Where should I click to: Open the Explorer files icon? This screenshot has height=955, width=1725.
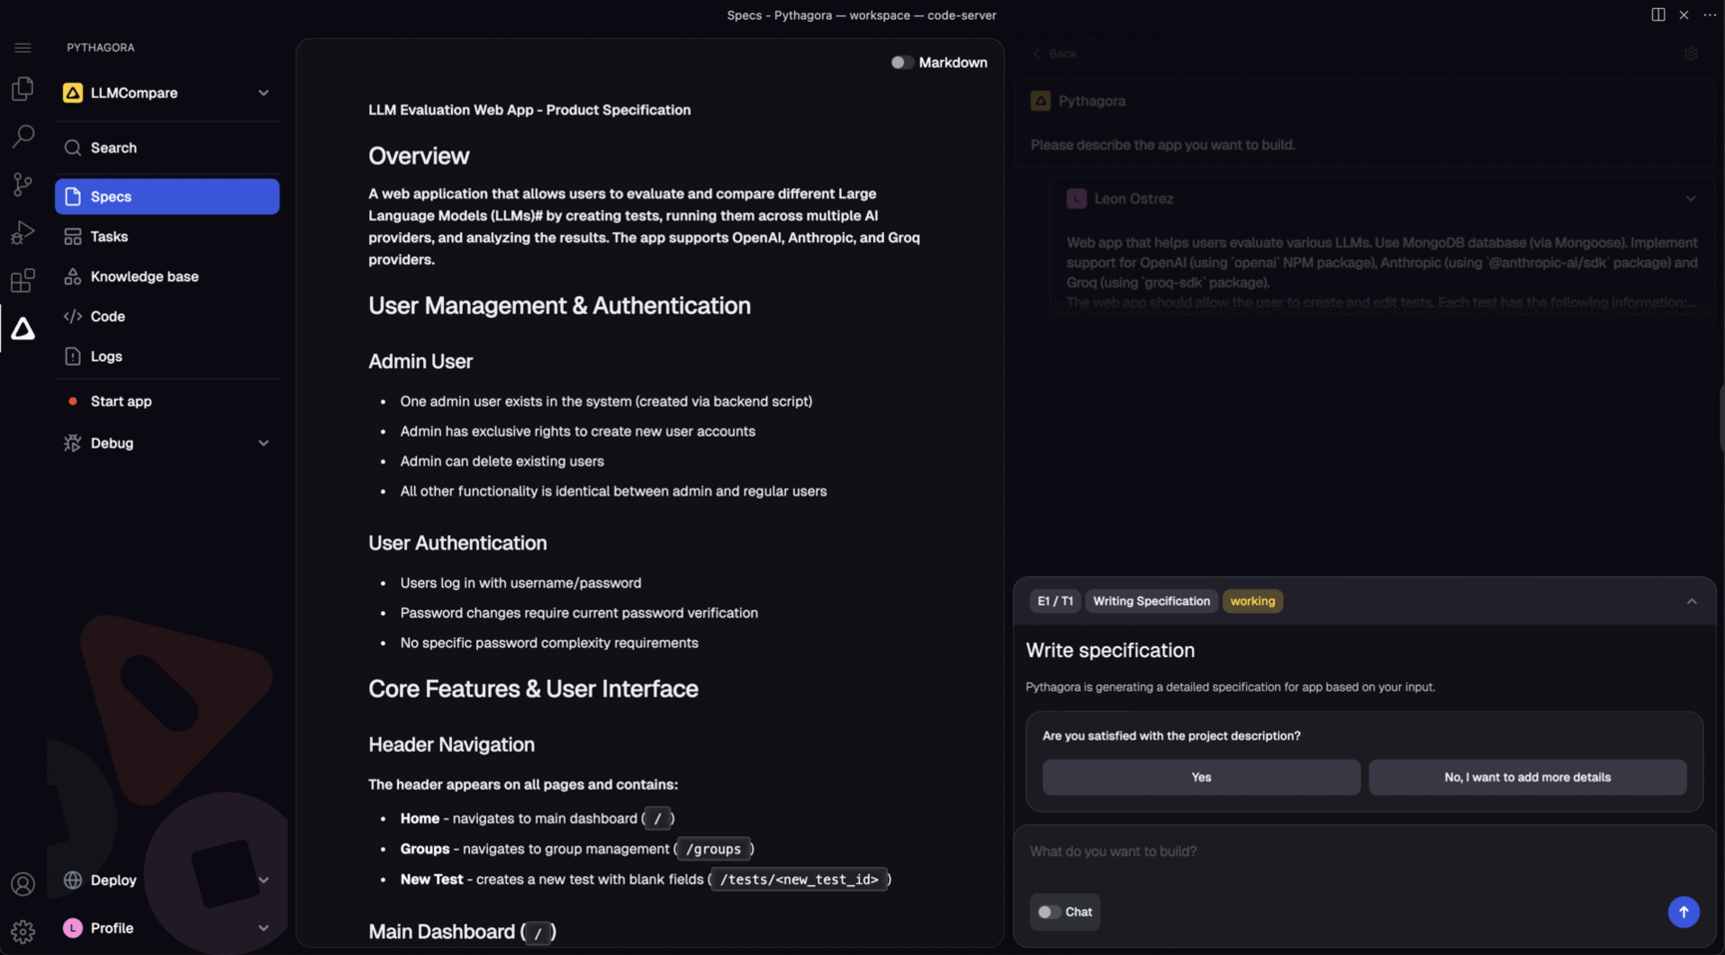[23, 89]
